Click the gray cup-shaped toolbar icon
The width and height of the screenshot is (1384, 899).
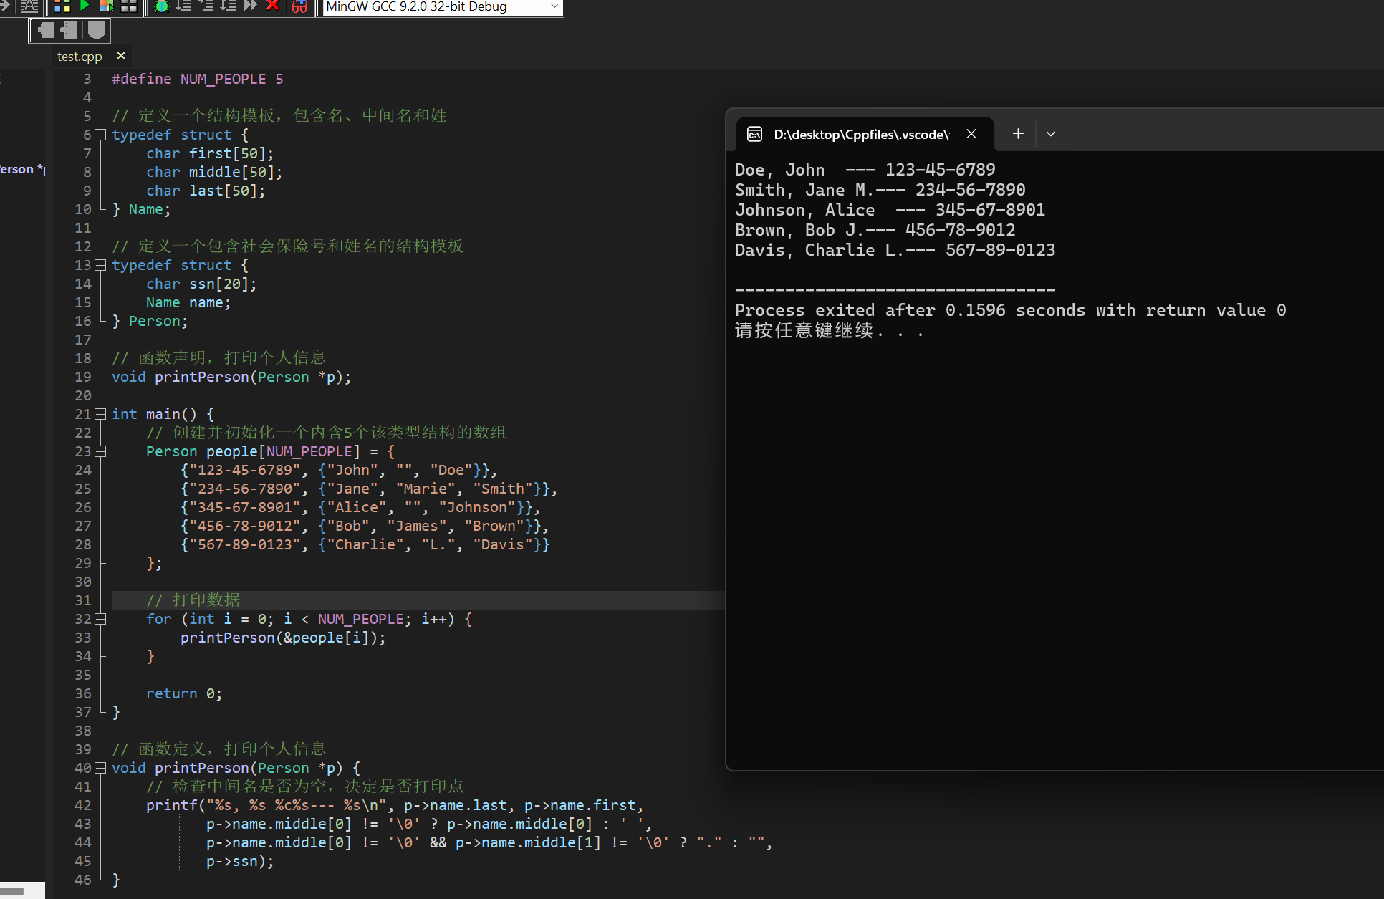tap(96, 30)
